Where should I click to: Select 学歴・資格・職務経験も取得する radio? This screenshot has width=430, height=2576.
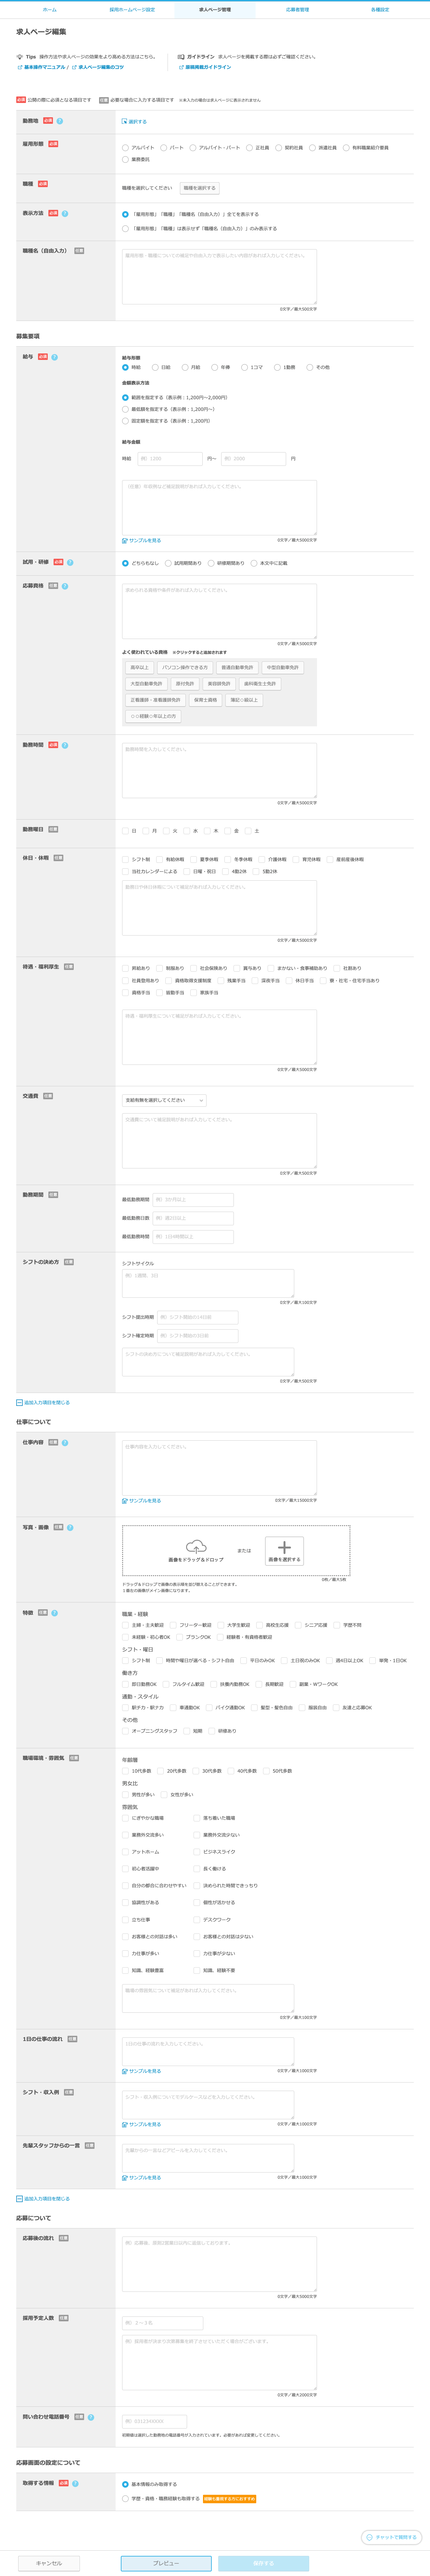pyautogui.click(x=125, y=2499)
